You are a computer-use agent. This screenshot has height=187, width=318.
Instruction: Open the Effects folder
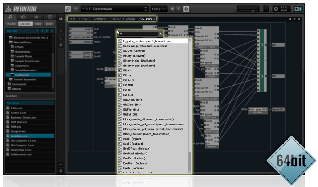[x=17, y=47]
